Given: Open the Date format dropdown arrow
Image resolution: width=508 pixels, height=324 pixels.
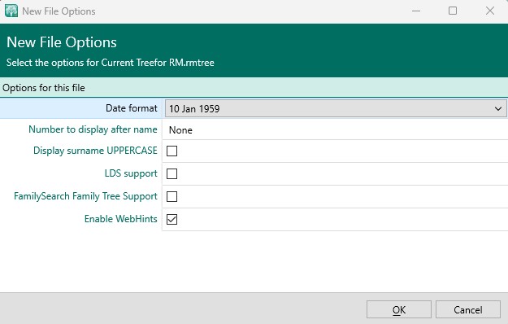Looking at the screenshot, I should tap(498, 108).
